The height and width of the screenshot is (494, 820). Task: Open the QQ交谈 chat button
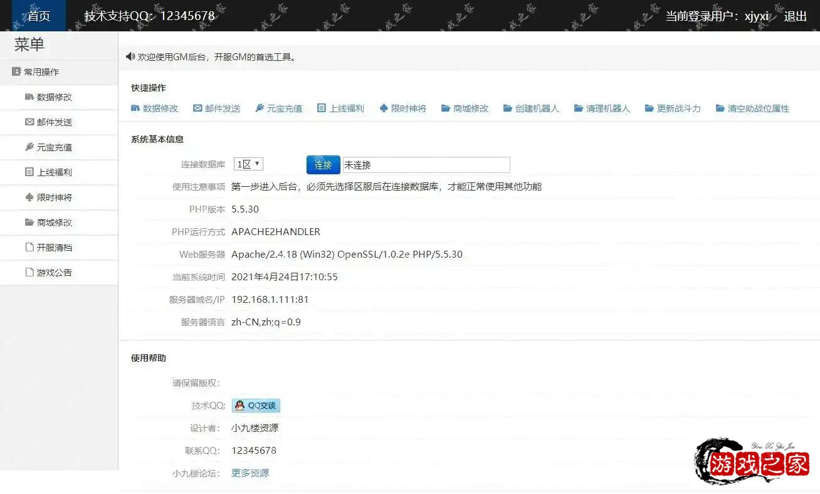click(x=256, y=406)
